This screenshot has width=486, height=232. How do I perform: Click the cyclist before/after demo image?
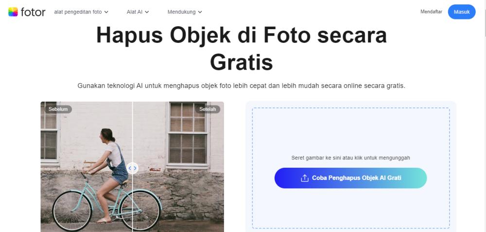pyautogui.click(x=132, y=167)
